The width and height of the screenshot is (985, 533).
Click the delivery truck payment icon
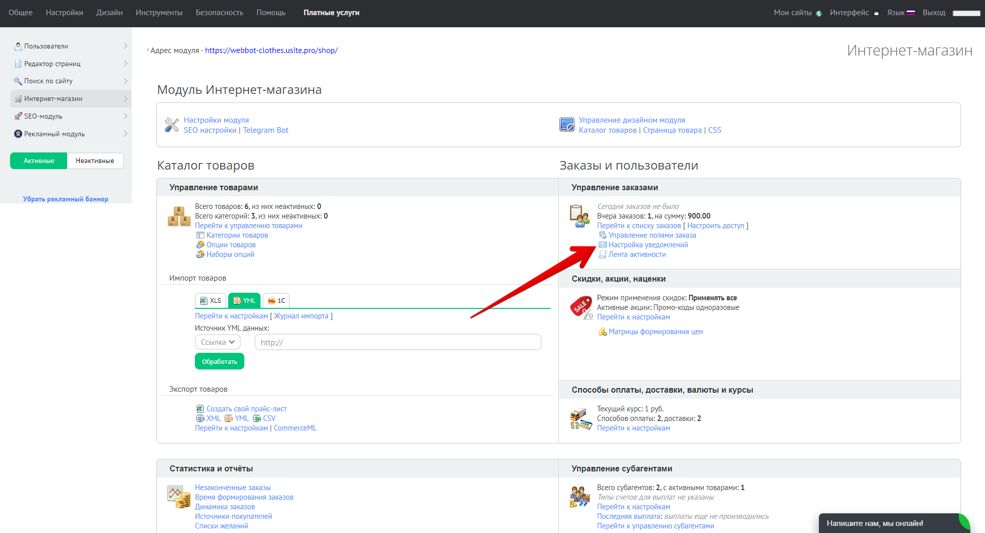[x=581, y=418]
